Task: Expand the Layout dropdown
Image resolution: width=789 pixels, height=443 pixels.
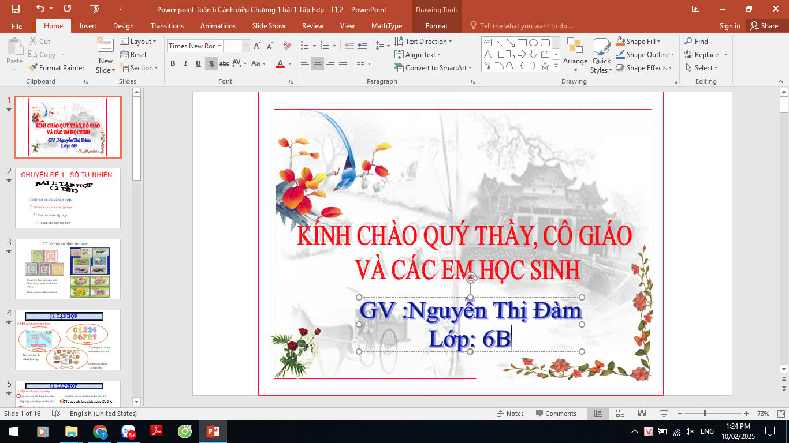Action: [139, 42]
